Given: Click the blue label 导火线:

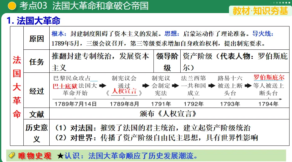Looking at the screenshot, I should tap(263, 34).
